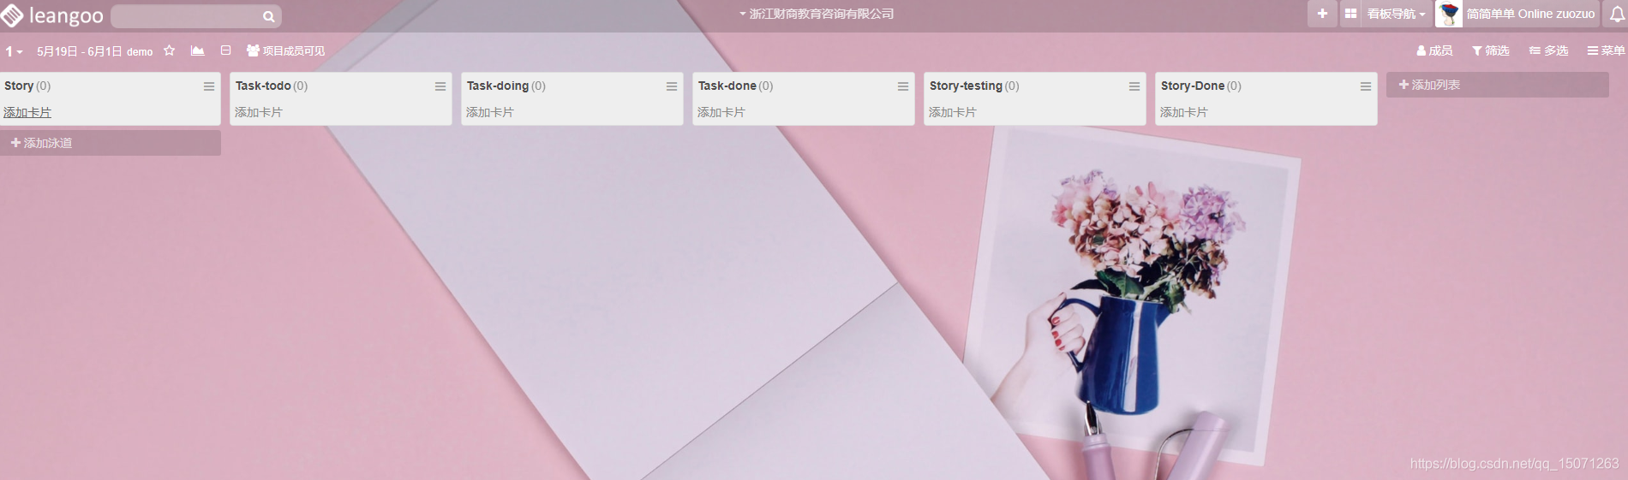Click the Task-done list title
This screenshot has height=480, width=1628.
pos(727,86)
